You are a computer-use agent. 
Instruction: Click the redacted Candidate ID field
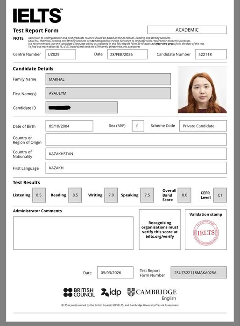pyautogui.click(x=81, y=107)
